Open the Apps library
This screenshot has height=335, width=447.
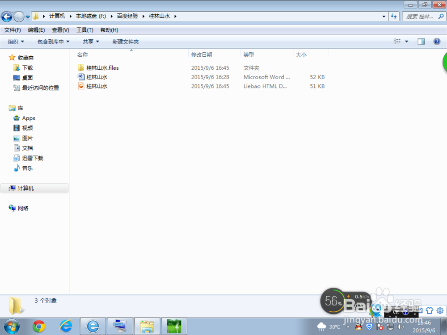point(29,118)
